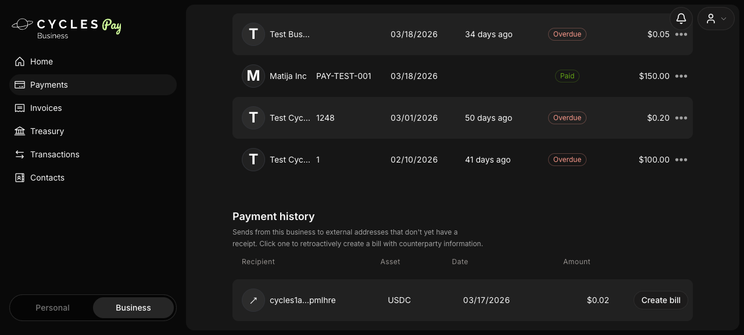This screenshot has width=744, height=335.
Task: Click Create bill button
Action: (x=661, y=300)
